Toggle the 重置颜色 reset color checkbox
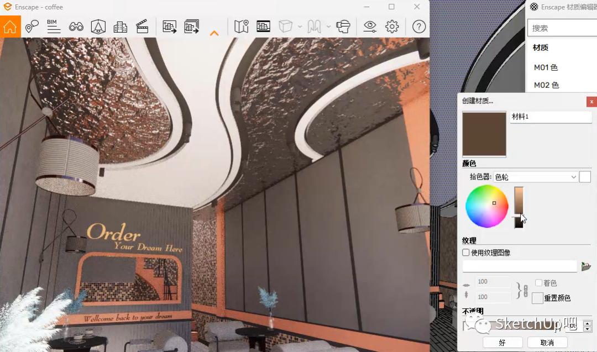597x352 pixels. tap(537, 298)
